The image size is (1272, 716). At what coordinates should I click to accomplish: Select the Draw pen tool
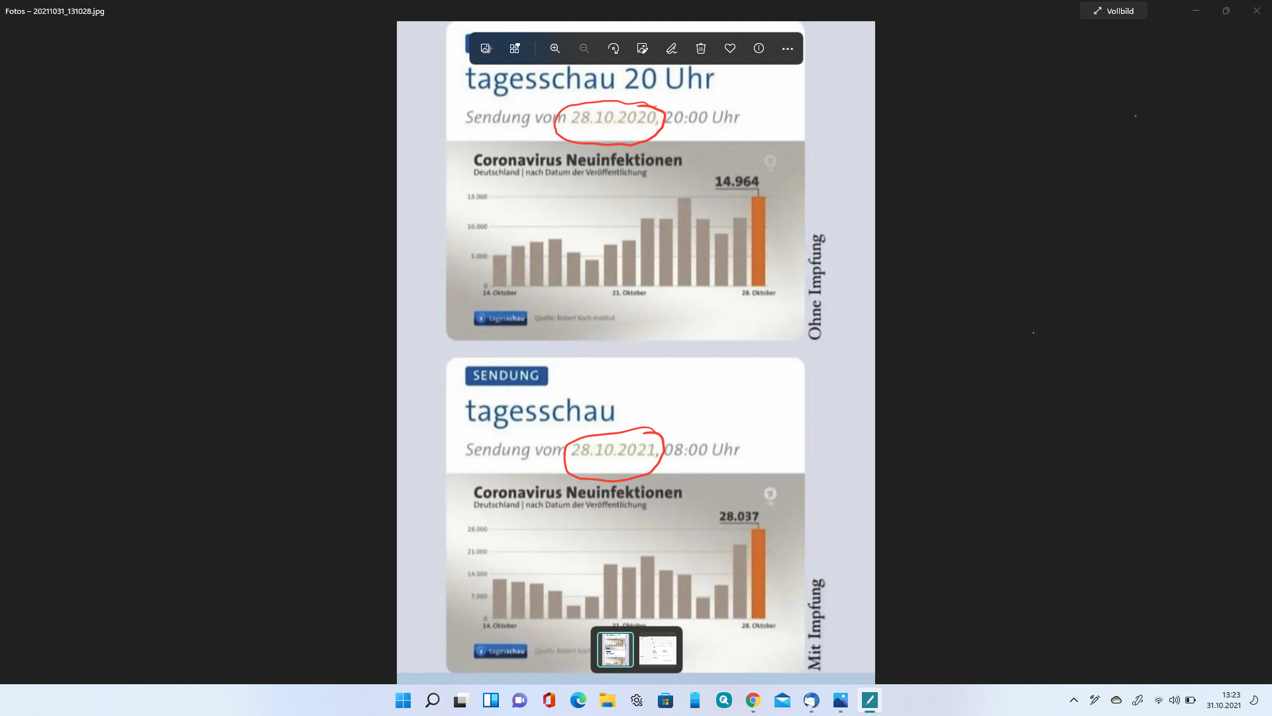coord(671,48)
